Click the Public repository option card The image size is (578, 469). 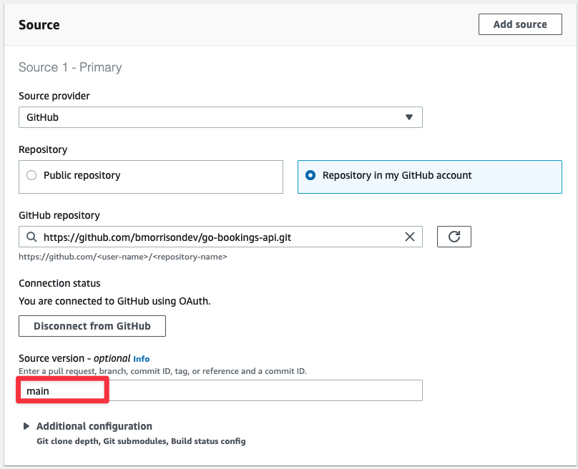(x=151, y=177)
